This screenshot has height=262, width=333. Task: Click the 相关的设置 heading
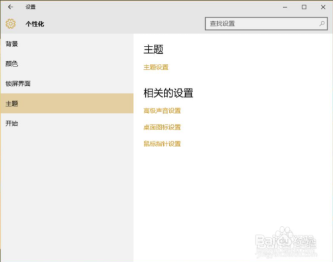(x=168, y=93)
